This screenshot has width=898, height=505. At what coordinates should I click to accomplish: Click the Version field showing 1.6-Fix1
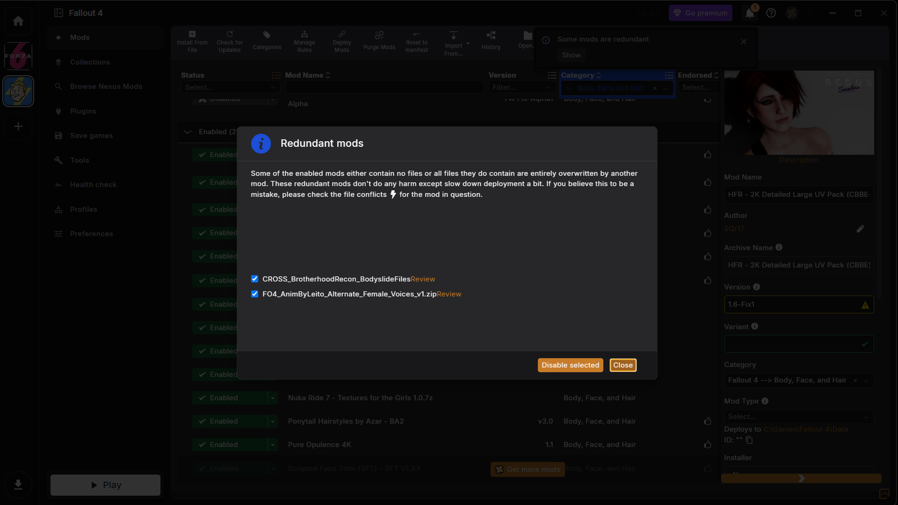point(799,304)
